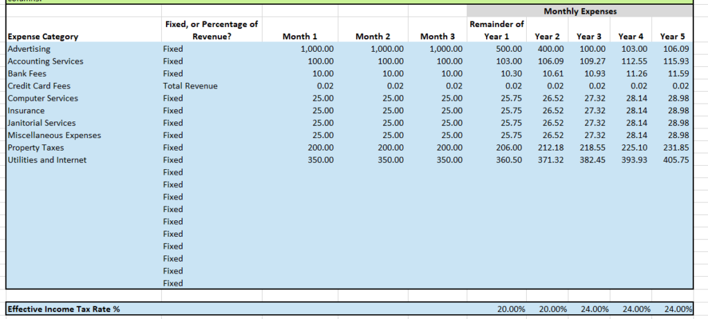This screenshot has width=708, height=319.
Task: Click 'Total Revenue' in Credit Card Fees row
Action: tap(190, 86)
